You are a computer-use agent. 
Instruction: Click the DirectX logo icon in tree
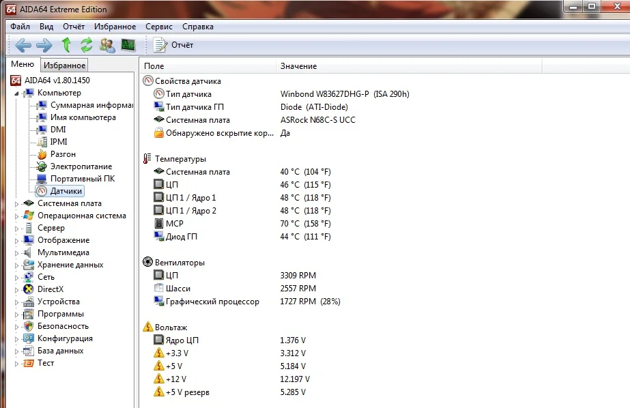[x=29, y=289]
